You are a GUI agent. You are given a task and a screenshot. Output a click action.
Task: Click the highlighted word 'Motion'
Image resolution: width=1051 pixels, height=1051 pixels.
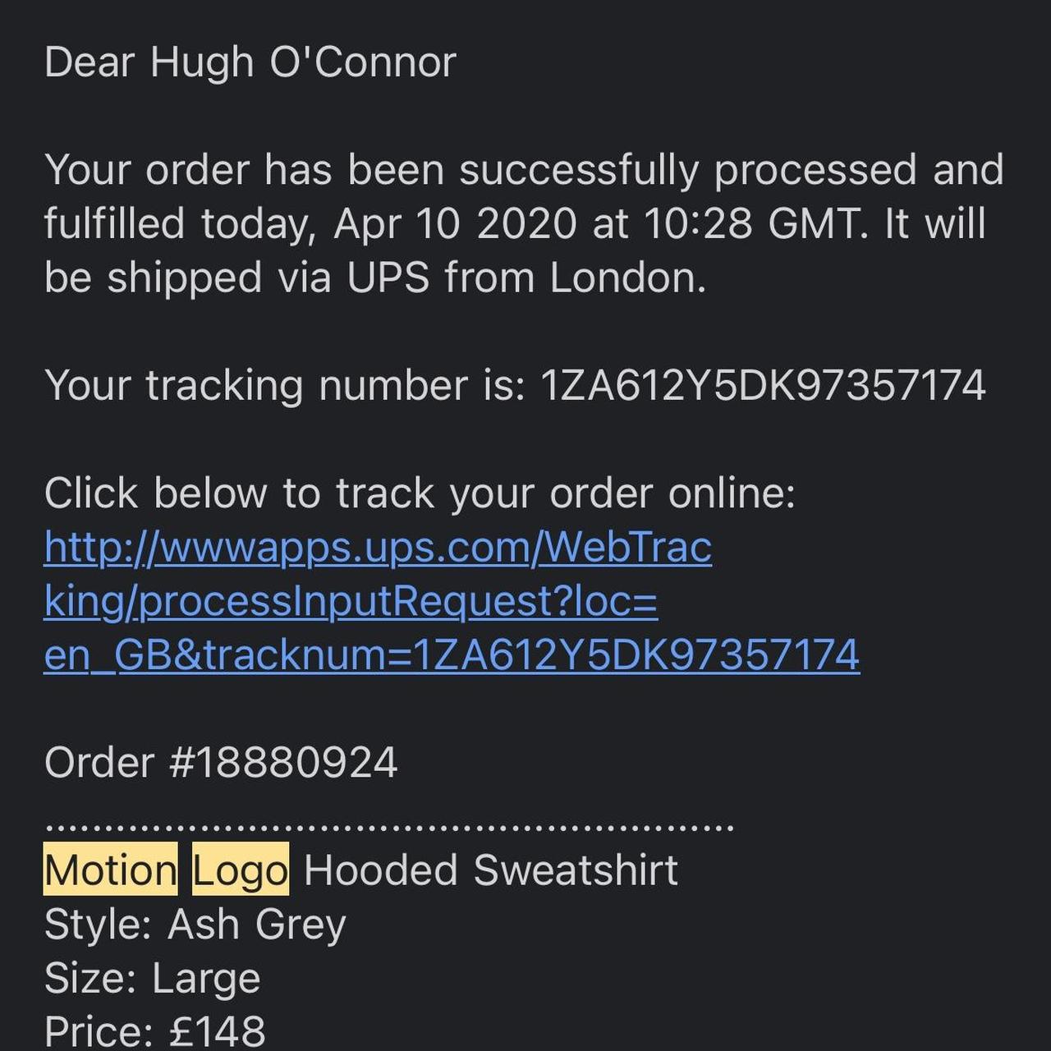click(x=110, y=870)
